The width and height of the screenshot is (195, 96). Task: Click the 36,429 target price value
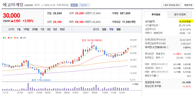(187, 54)
